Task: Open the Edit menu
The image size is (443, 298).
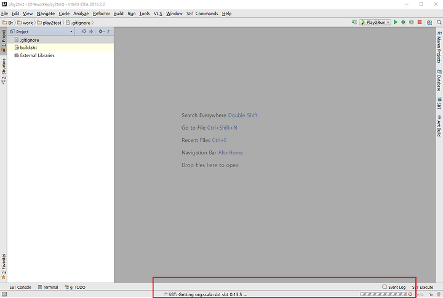Action: point(15,14)
